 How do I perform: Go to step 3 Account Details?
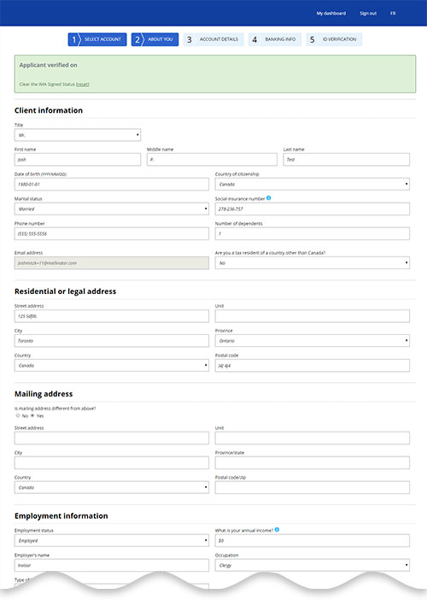coord(213,39)
